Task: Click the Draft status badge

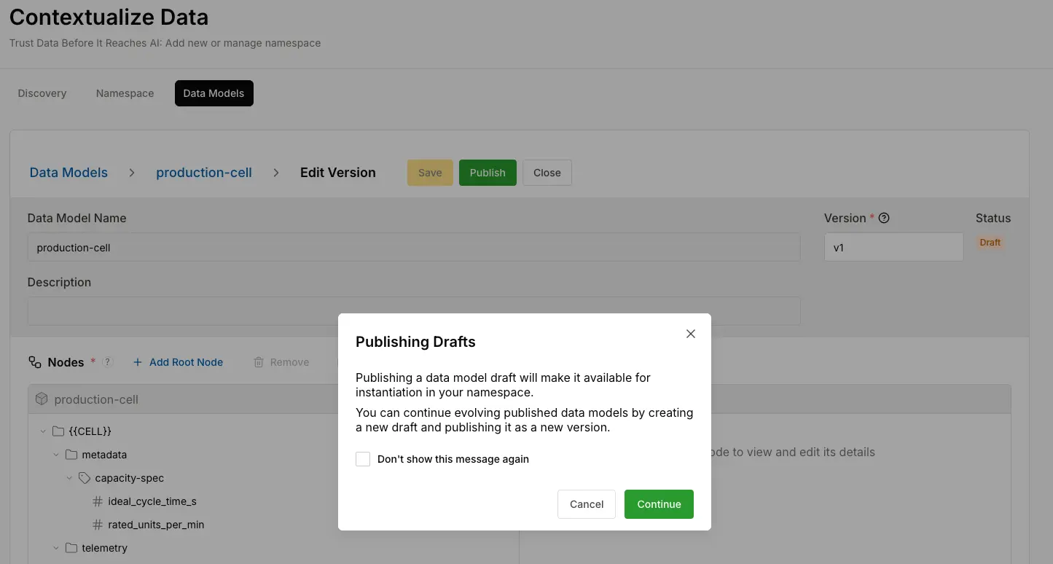Action: [x=990, y=243]
